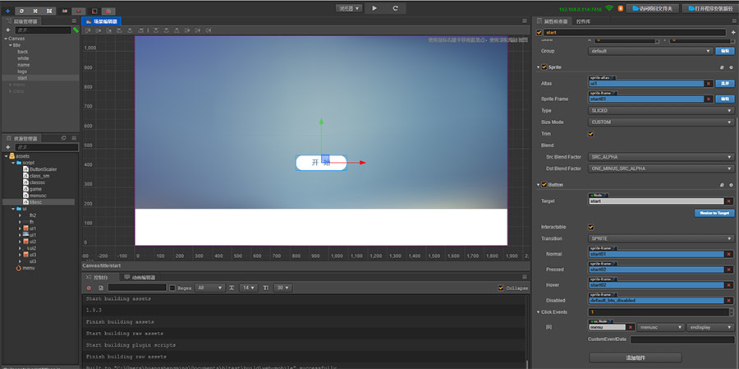This screenshot has height=369, width=739.
Task: Open the Sprite component help icon
Action: pos(722,67)
